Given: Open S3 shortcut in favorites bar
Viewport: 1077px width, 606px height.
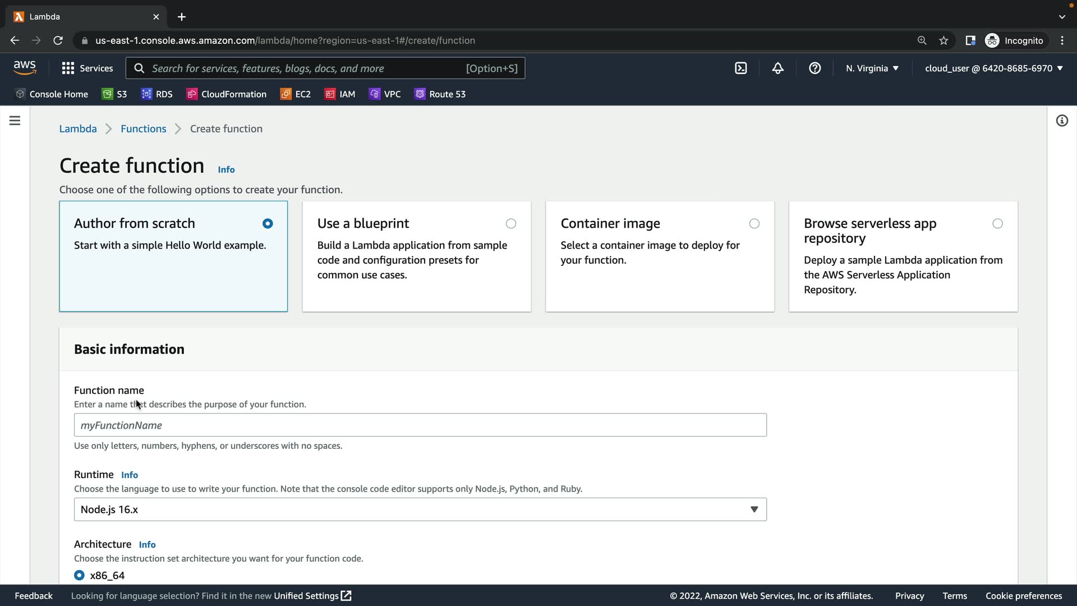Looking at the screenshot, I should point(114,94).
